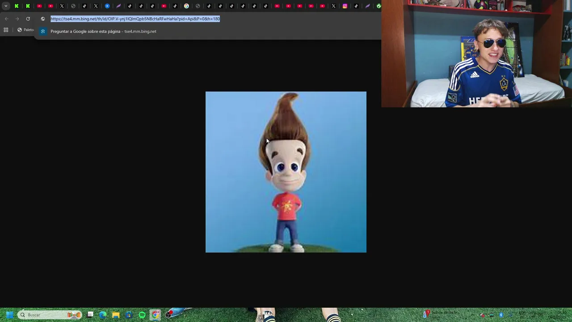Click the Bluetooth tray icon
The height and width of the screenshot is (322, 572).
click(501, 315)
